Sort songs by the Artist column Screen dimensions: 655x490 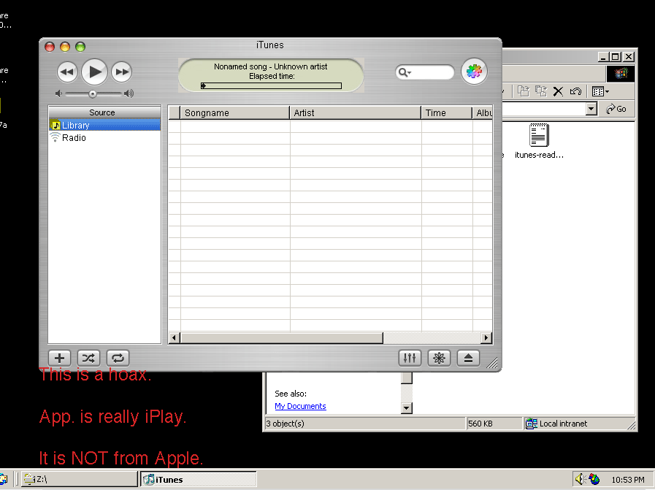pos(355,112)
